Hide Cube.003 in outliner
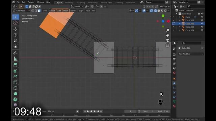Image resolution: width=216 pixels, height=121 pixels. (202, 27)
